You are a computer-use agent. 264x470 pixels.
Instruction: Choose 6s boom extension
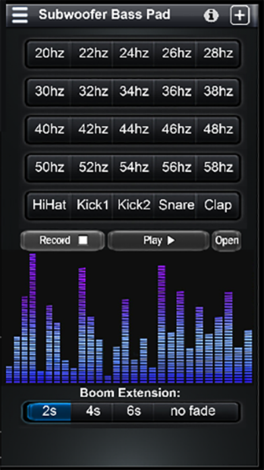tap(133, 411)
